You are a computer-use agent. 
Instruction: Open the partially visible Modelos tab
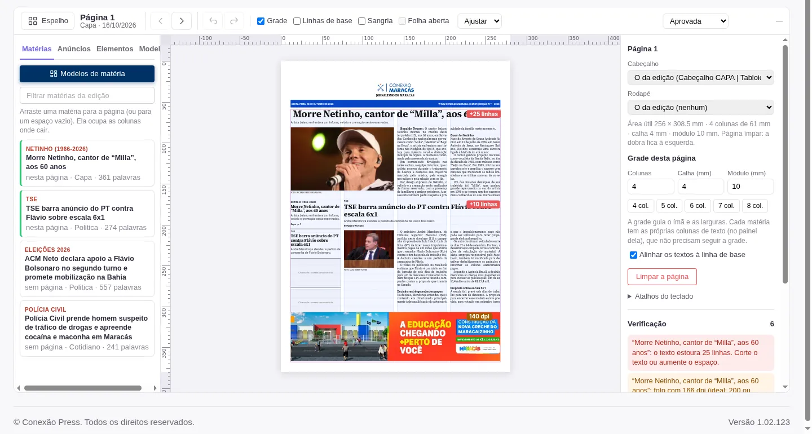pyautogui.click(x=149, y=49)
